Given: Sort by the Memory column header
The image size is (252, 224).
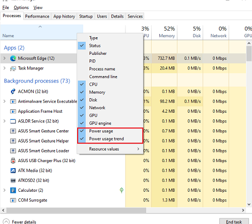Looking at the screenshot, I should coord(164,32).
